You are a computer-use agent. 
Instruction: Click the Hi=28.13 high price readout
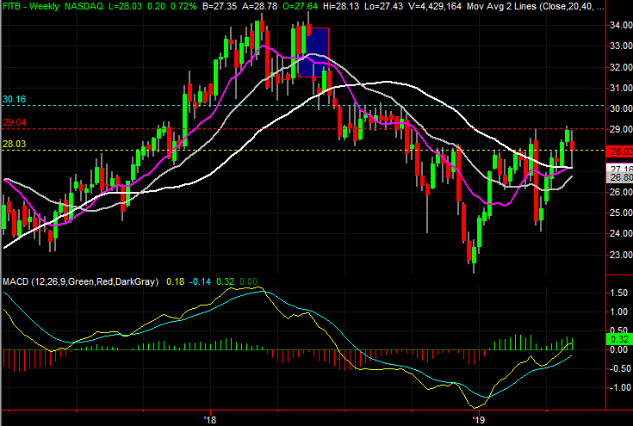point(341,7)
